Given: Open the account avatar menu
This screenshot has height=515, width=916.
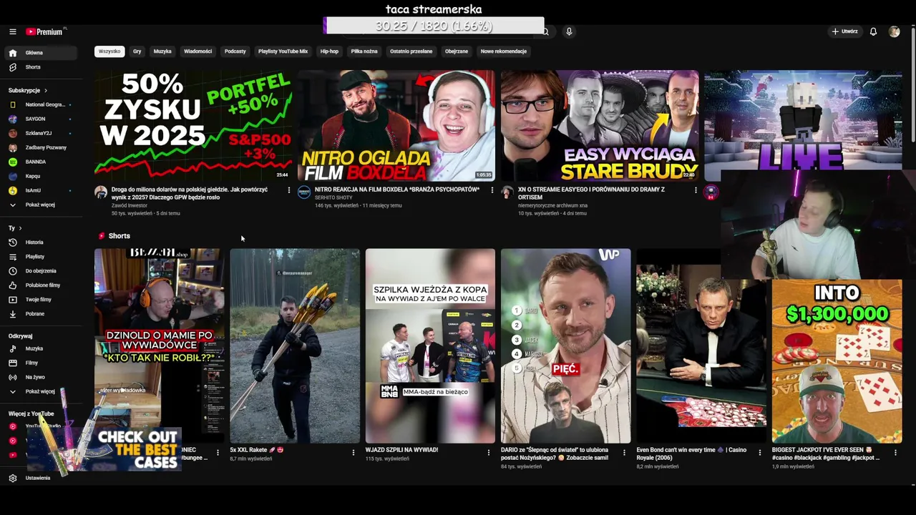Looking at the screenshot, I should pos(894,31).
